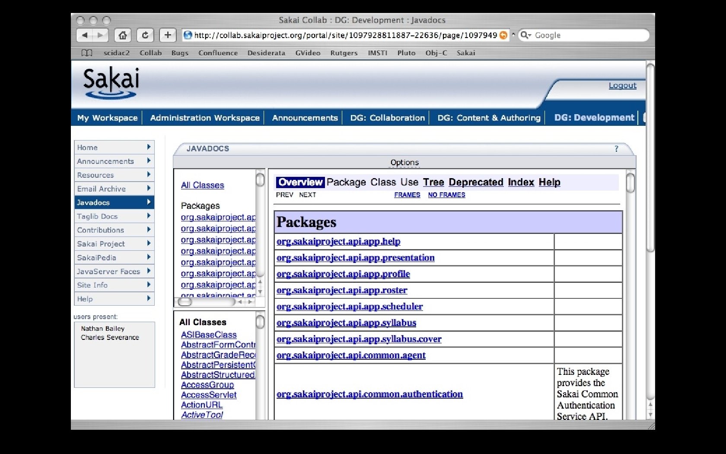Add bookmark with the plus button
This screenshot has height=454, width=726.
point(168,35)
